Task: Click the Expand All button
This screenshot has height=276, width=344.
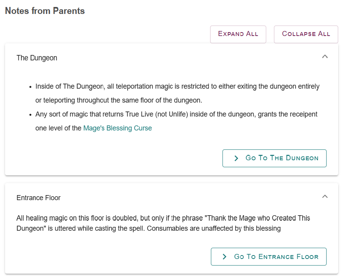Action: 238,34
